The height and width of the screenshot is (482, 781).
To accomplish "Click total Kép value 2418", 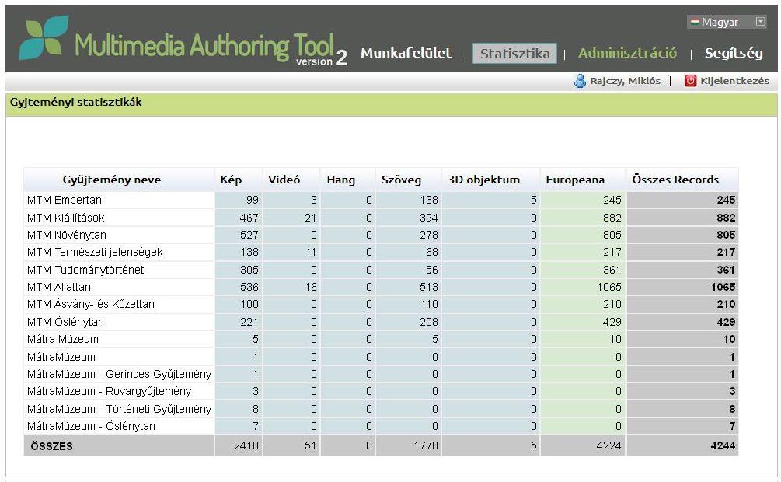I will point(246,445).
